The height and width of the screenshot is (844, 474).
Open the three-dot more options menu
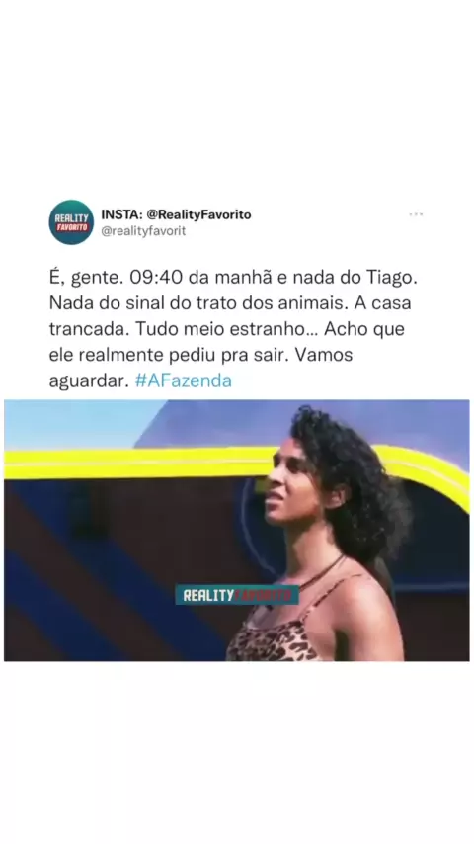pyautogui.click(x=416, y=214)
